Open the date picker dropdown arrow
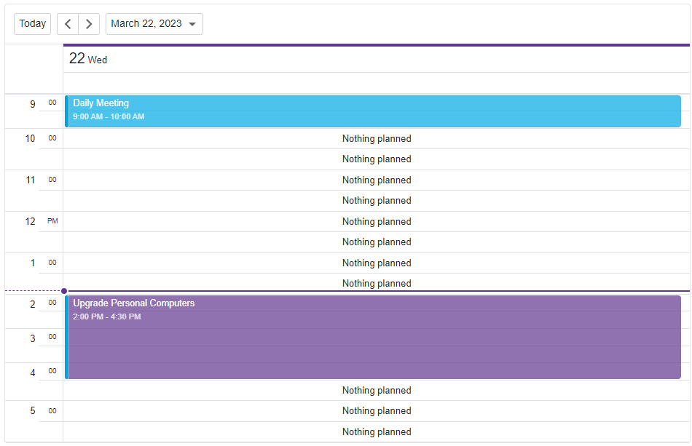The height and width of the screenshot is (446, 692). point(192,23)
